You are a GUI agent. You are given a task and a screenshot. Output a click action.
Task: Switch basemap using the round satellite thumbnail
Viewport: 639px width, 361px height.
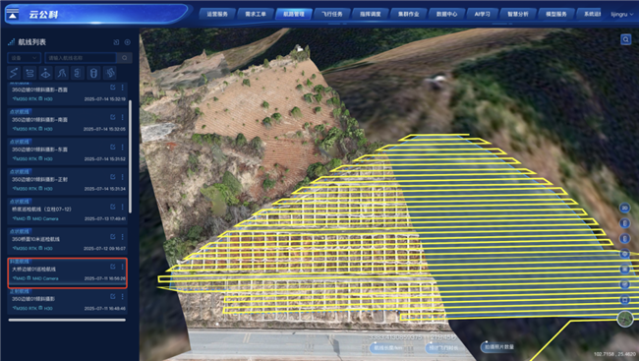(x=624, y=319)
